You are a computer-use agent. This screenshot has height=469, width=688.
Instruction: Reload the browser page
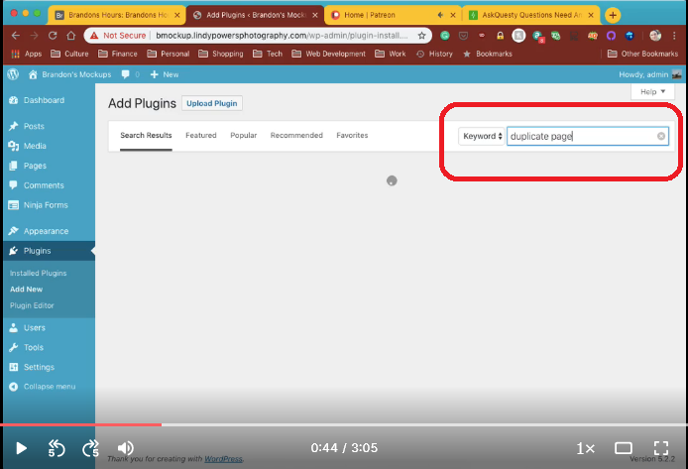(x=53, y=36)
